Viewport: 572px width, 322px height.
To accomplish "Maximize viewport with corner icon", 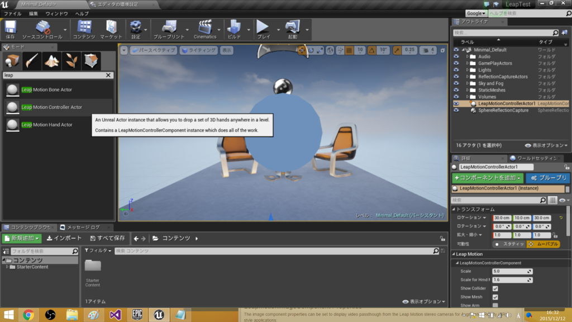I will [x=442, y=50].
